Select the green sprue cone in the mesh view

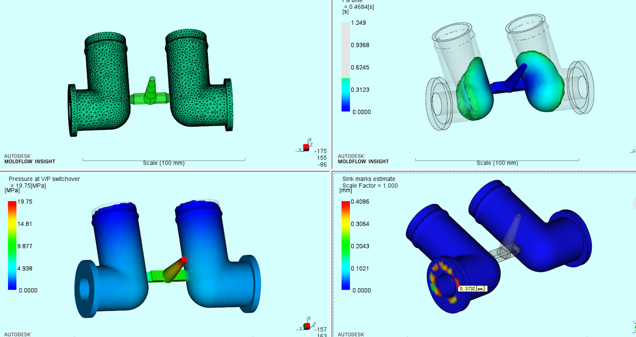pos(151,91)
